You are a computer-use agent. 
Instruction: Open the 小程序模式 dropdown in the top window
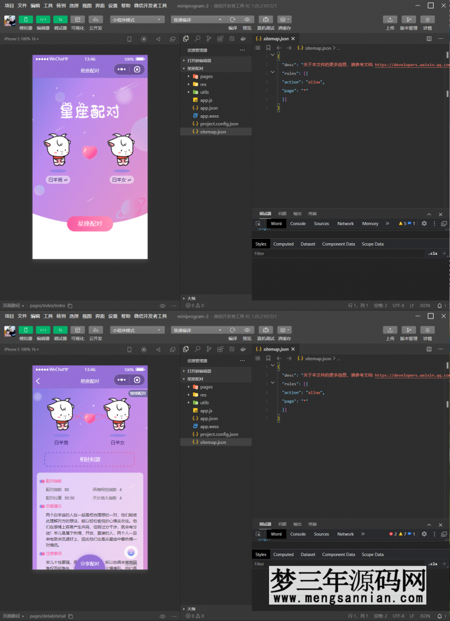[137, 19]
